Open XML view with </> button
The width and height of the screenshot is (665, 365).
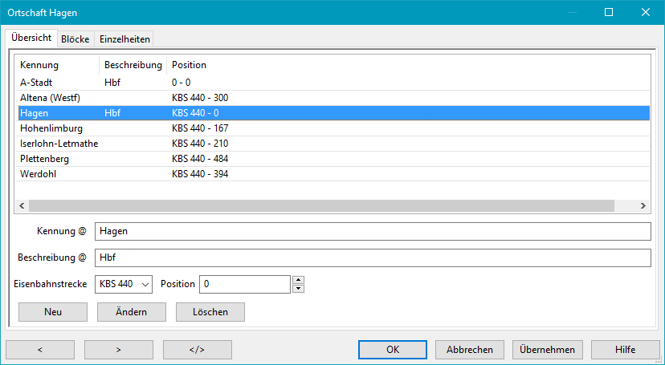[x=197, y=350]
